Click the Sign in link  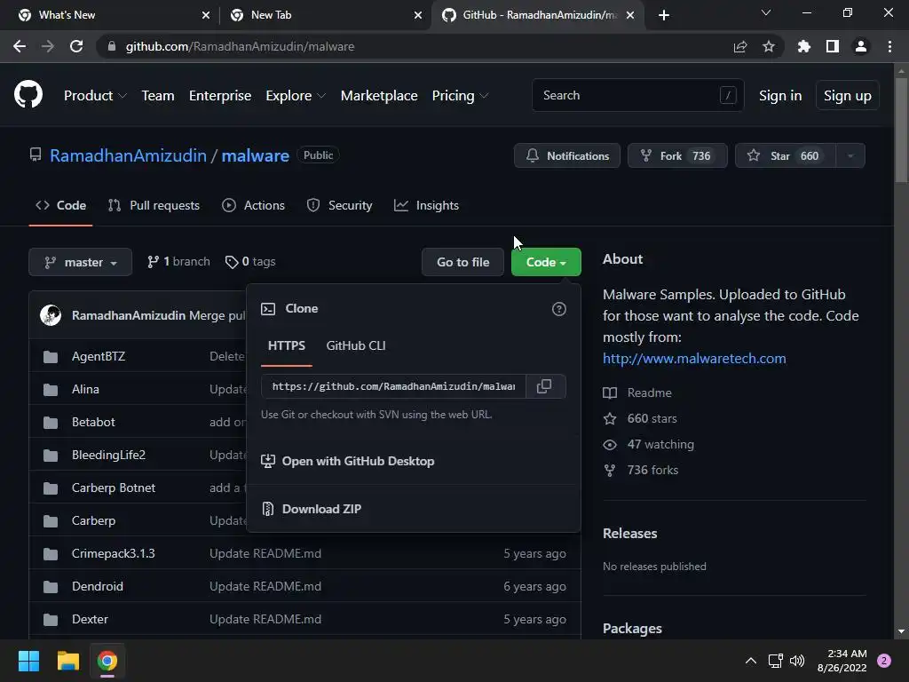point(780,96)
